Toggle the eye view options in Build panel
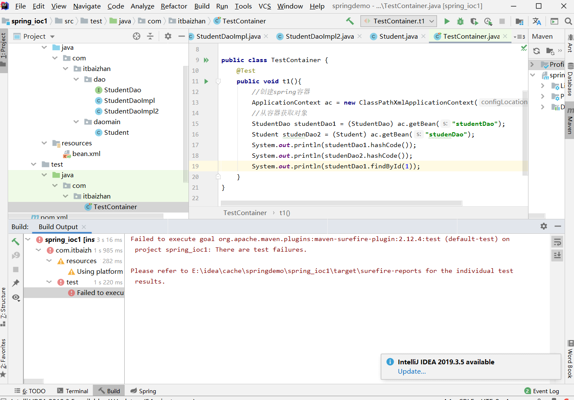This screenshot has width=574, height=400. pos(16,298)
